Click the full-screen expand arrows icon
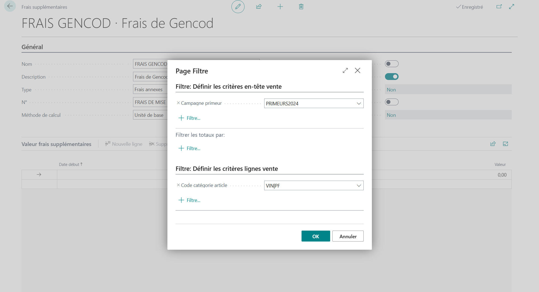The image size is (539, 292). (x=511, y=7)
